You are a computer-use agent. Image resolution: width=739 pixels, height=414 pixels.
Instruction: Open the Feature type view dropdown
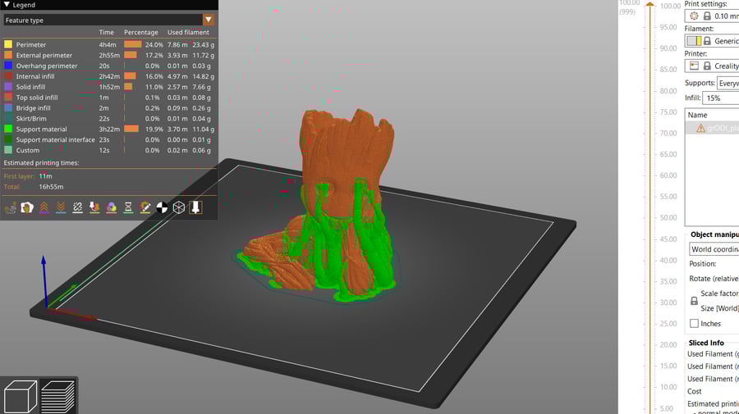(x=108, y=20)
